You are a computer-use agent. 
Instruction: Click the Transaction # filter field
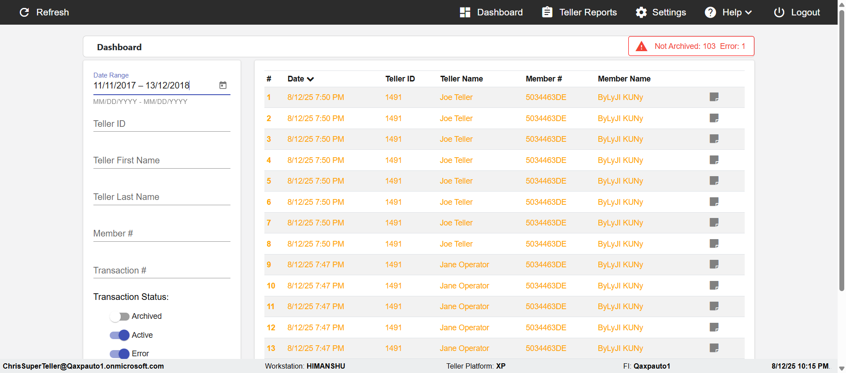162,270
